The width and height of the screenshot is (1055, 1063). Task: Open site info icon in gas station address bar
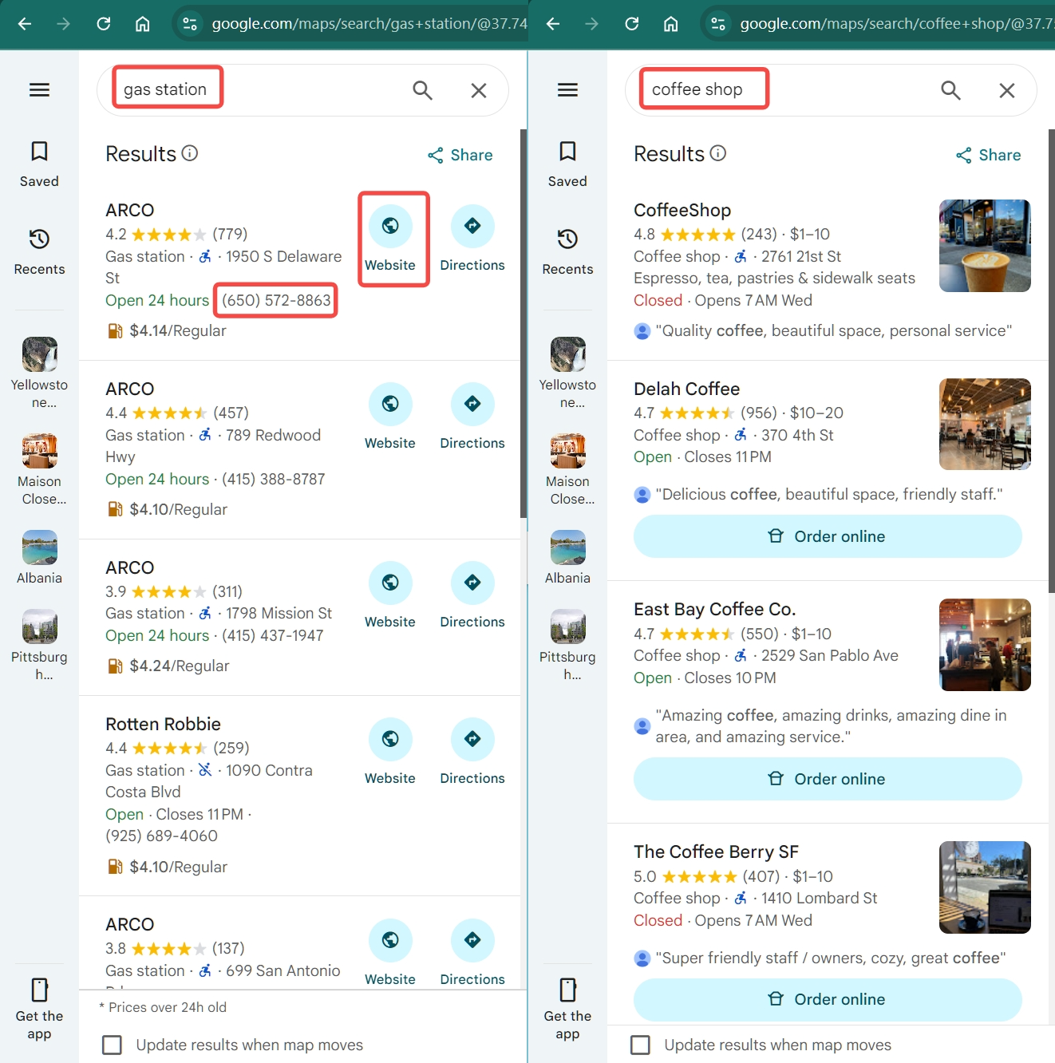pos(190,24)
